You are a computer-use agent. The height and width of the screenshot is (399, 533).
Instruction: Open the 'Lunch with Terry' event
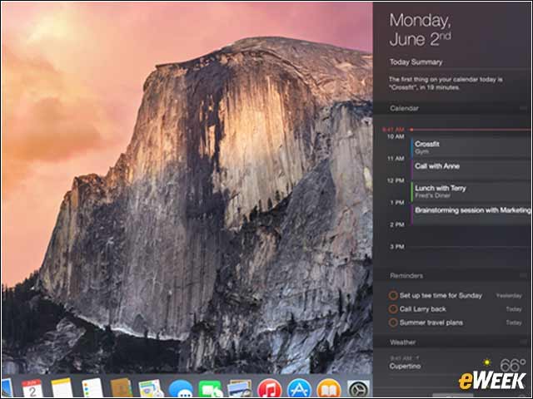[471, 192]
